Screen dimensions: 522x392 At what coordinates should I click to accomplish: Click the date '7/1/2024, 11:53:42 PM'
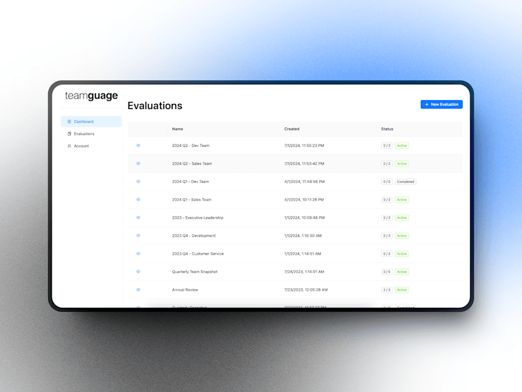pos(304,164)
